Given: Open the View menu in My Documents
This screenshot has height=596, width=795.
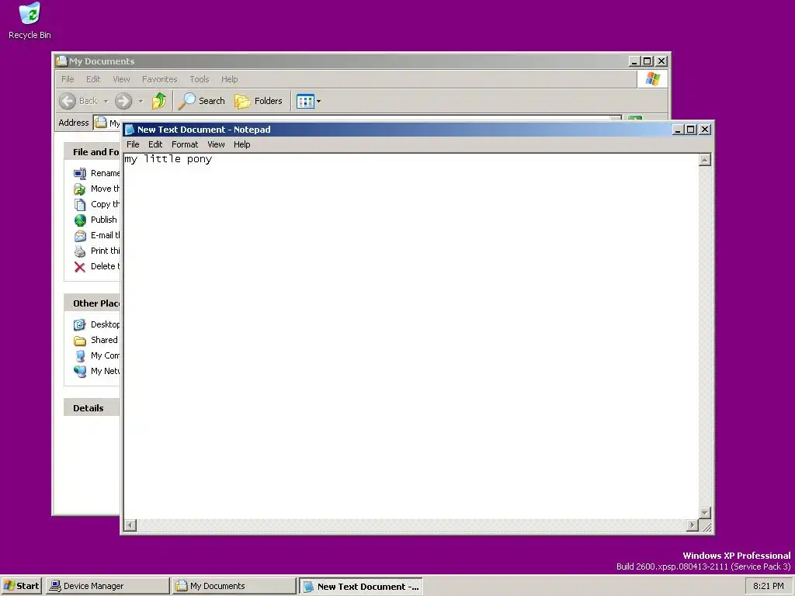Looking at the screenshot, I should 121,79.
